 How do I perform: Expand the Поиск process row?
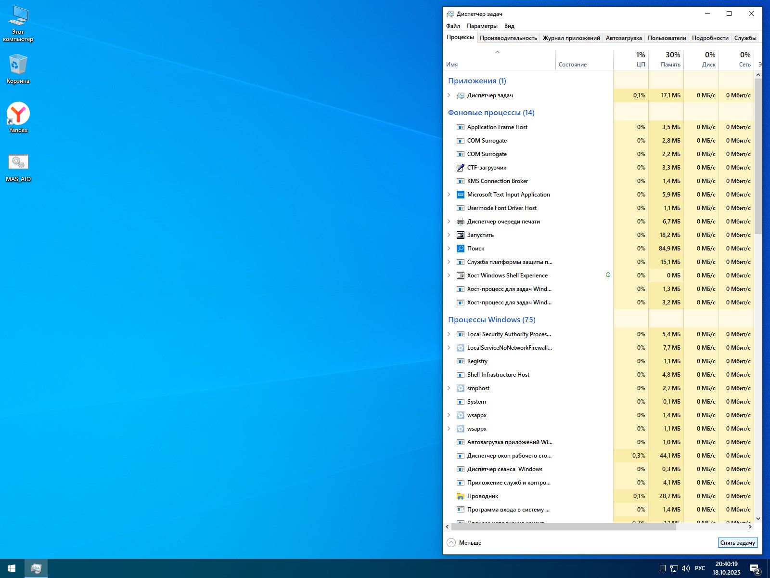point(449,249)
